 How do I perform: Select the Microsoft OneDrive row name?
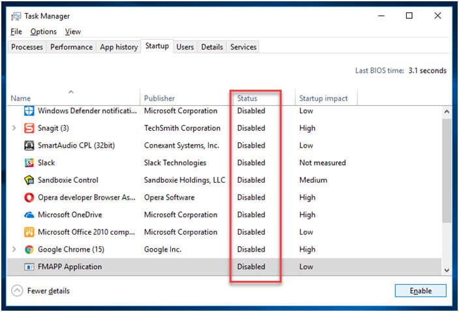click(70, 214)
